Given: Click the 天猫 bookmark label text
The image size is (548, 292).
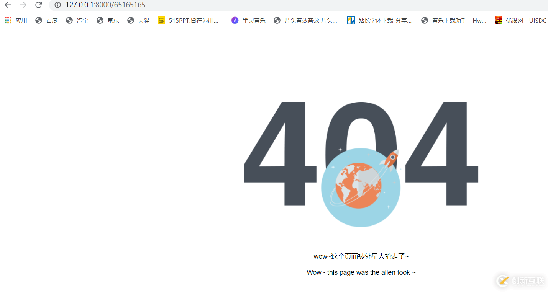Looking at the screenshot, I should (x=144, y=20).
